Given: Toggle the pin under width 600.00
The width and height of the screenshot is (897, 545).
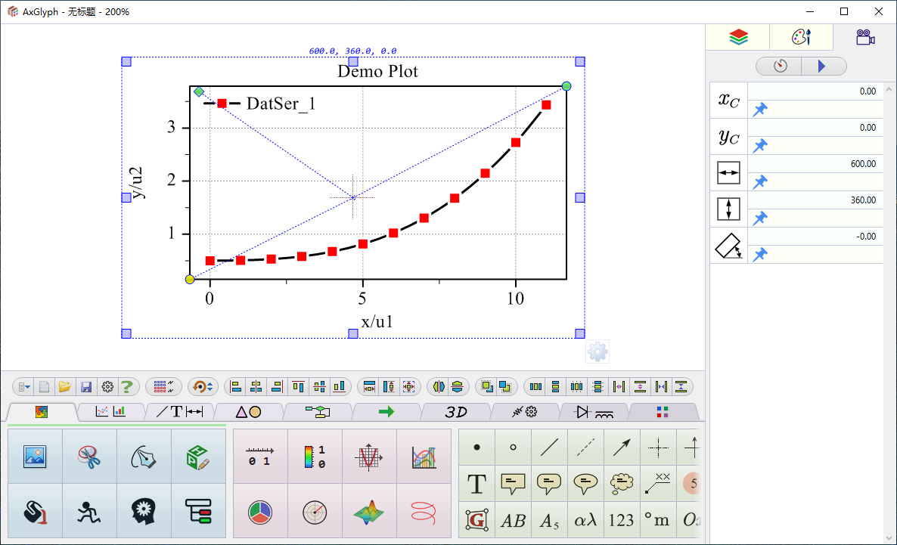Looking at the screenshot, I should (x=760, y=182).
